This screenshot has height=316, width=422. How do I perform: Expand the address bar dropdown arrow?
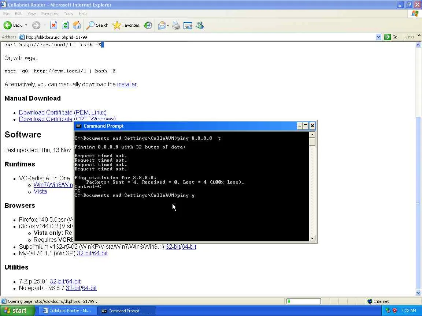coord(378,37)
